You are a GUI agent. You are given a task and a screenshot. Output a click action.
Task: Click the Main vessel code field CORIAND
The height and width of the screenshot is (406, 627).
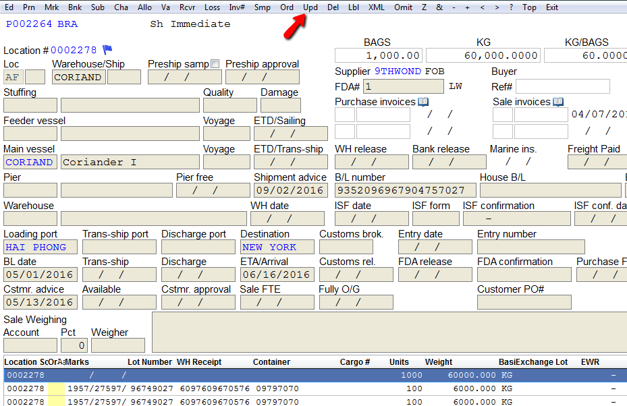(x=30, y=163)
